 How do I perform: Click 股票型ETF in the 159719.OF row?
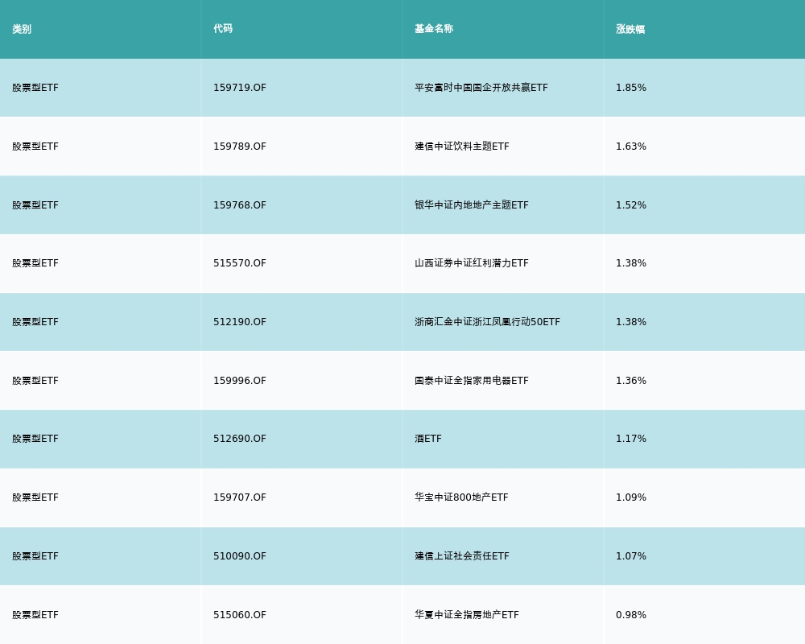35,88
